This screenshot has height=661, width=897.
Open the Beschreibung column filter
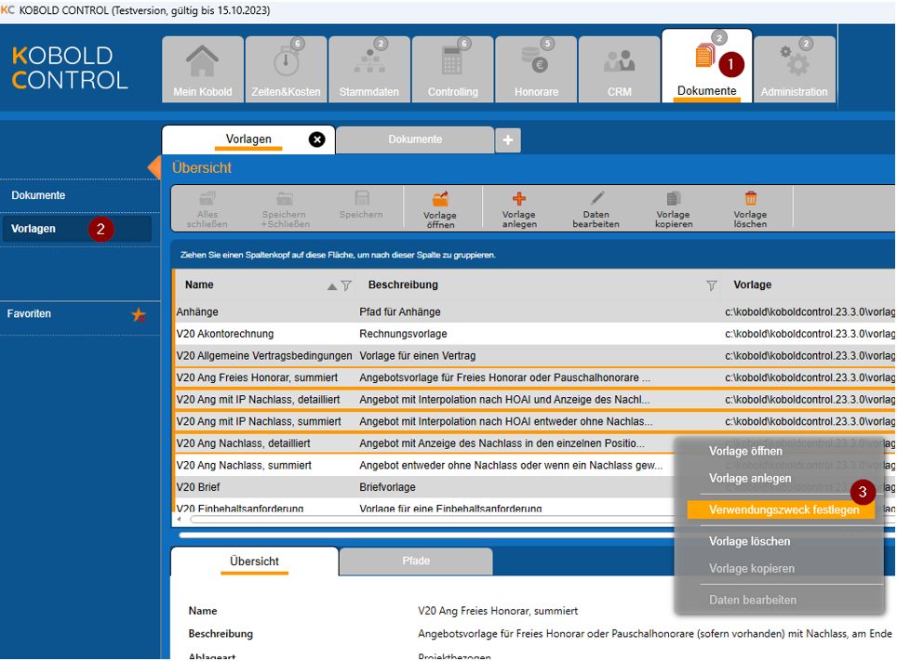[x=711, y=285]
